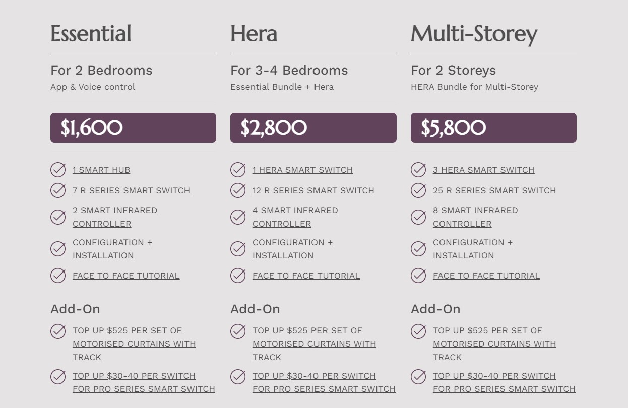Click the checkmark by Multi-Storey's Pro Series switch add-on
Viewport: 628px width, 408px height.
coord(418,376)
